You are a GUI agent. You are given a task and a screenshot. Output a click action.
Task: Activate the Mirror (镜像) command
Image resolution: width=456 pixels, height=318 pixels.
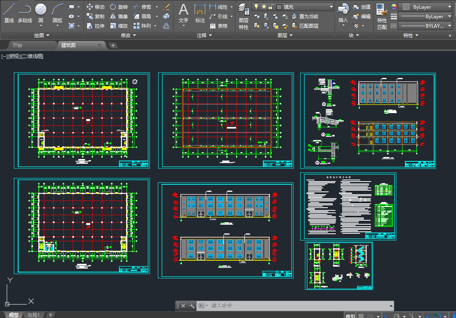[119, 16]
